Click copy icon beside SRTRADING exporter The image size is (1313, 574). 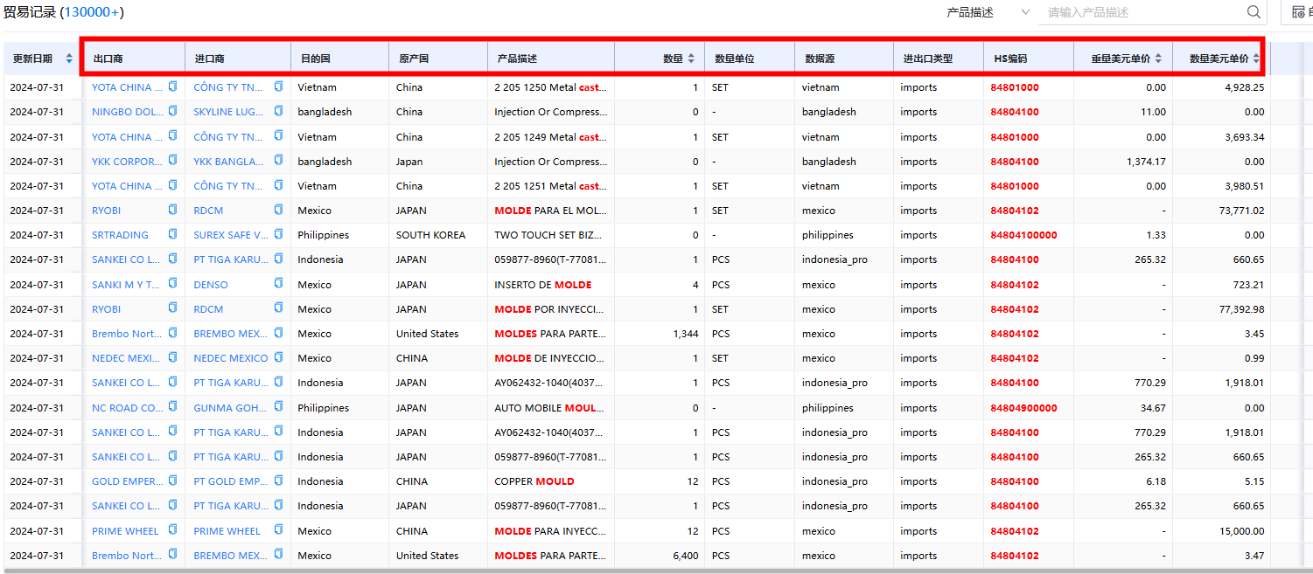point(173,234)
